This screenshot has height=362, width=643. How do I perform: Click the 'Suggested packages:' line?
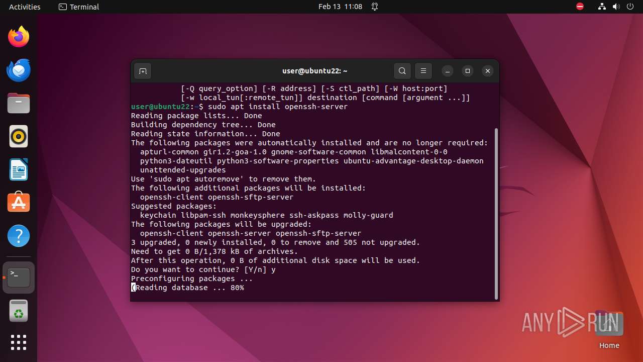(174, 206)
